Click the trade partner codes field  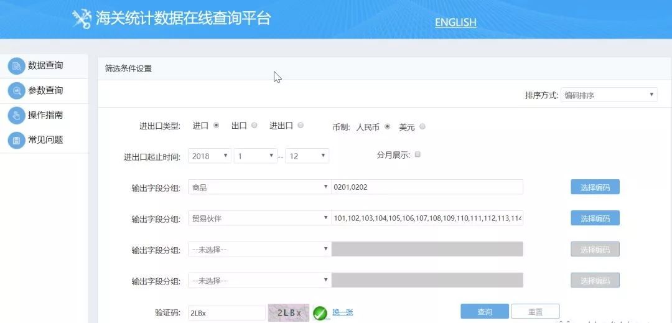(427, 218)
